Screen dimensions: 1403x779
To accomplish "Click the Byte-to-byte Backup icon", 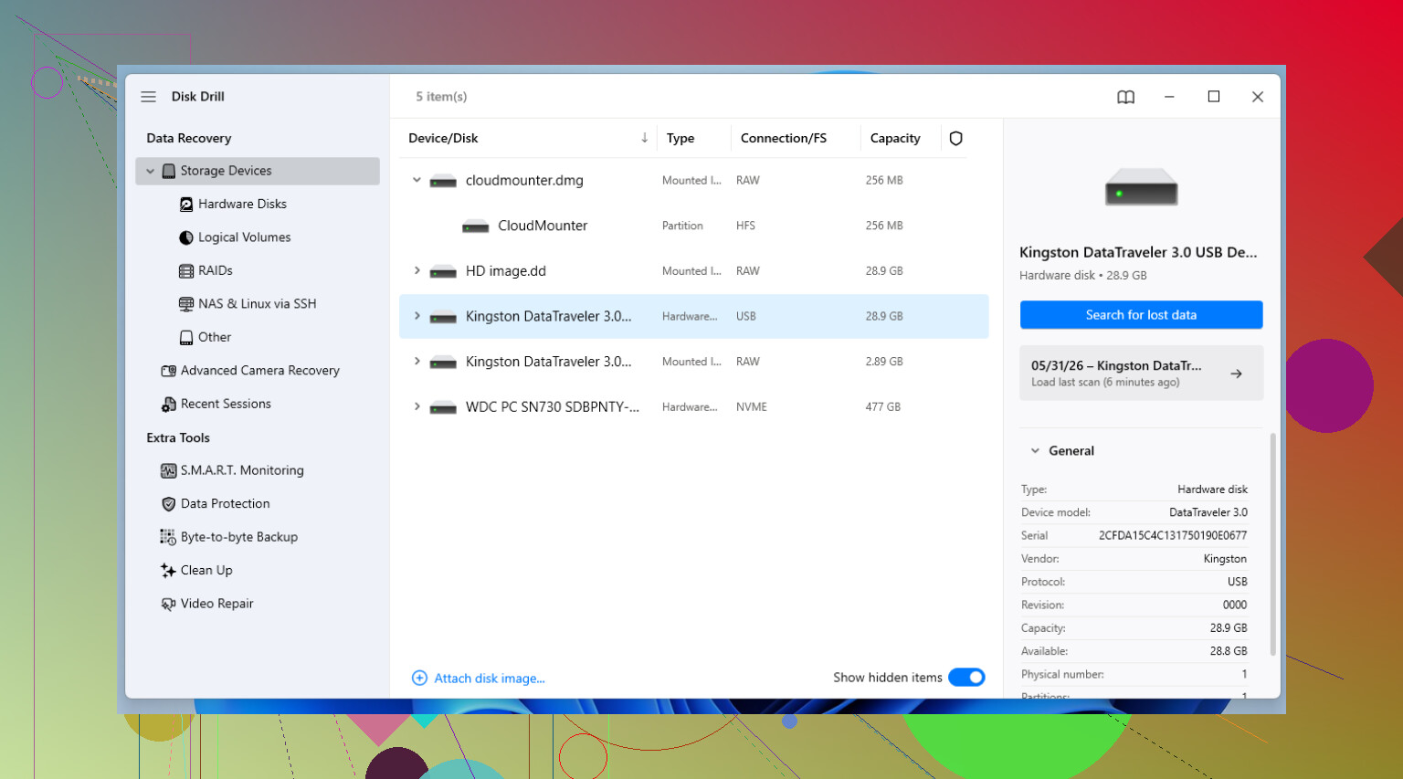I will pos(169,538).
